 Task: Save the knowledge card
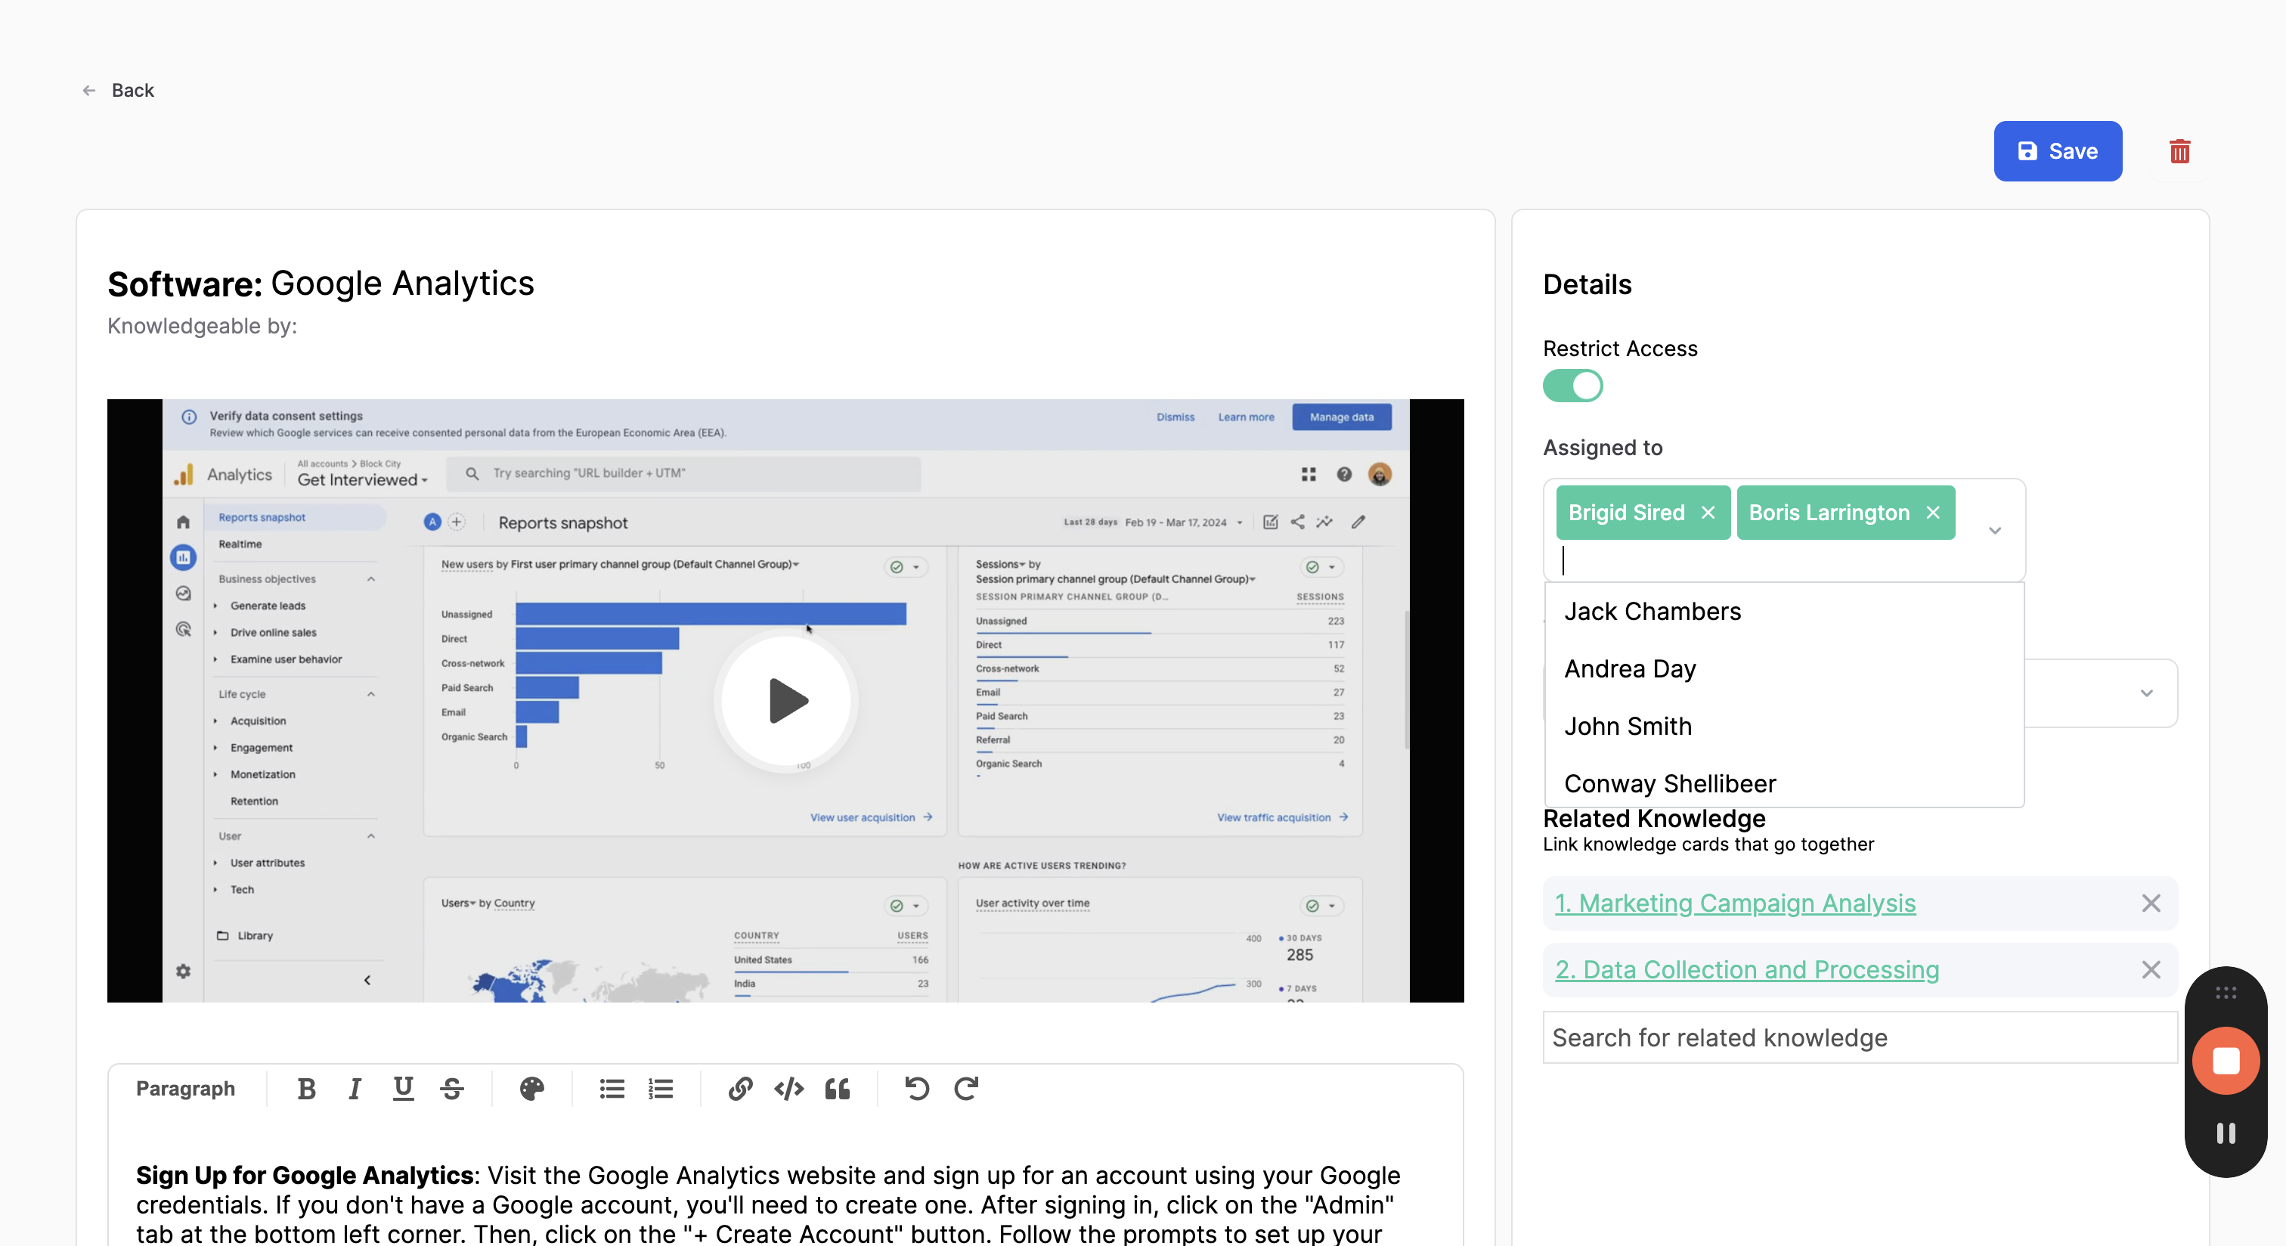click(2057, 151)
